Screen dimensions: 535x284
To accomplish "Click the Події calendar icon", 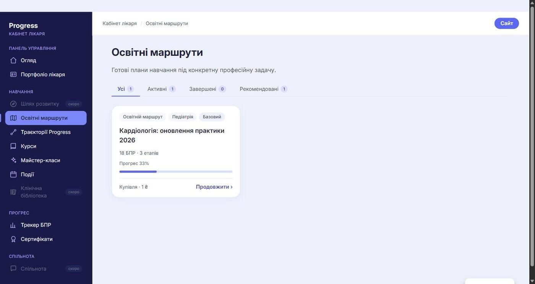I will click(x=13, y=174).
